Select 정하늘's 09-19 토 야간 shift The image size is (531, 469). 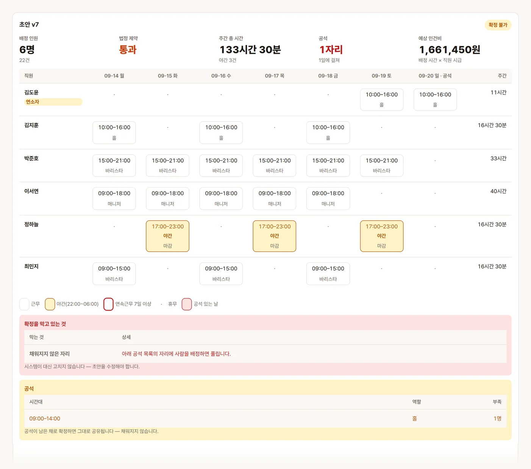pos(381,236)
